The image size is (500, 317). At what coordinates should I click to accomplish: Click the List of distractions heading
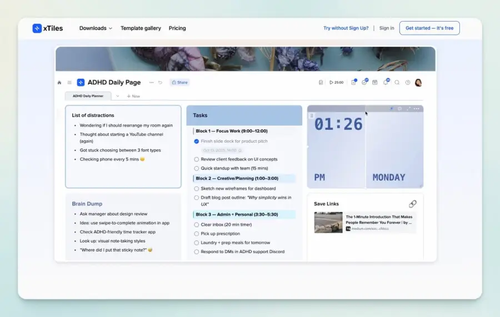tap(93, 115)
